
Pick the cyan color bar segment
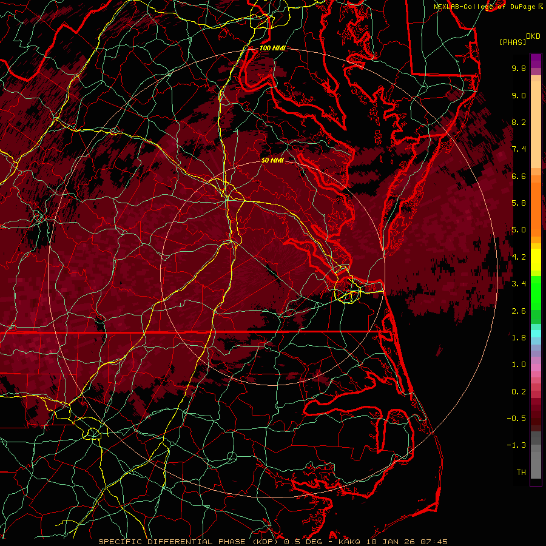pos(536,334)
